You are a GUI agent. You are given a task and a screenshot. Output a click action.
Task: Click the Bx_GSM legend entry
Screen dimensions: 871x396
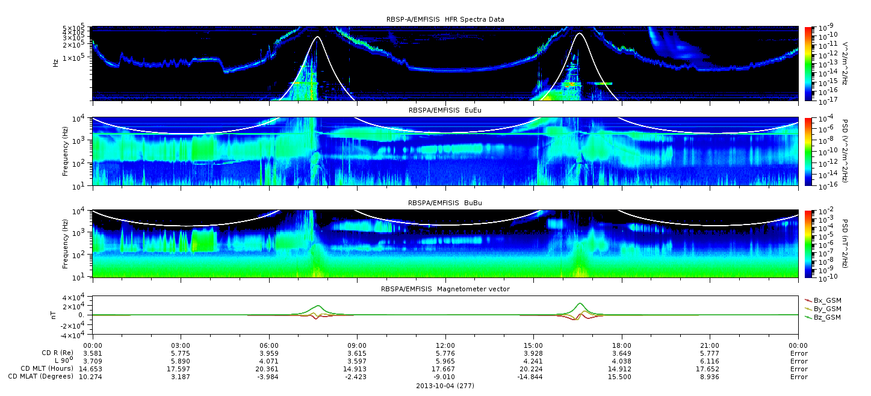tap(827, 300)
